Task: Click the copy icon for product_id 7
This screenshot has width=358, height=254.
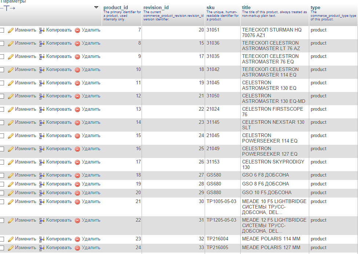Action: coord(42,30)
